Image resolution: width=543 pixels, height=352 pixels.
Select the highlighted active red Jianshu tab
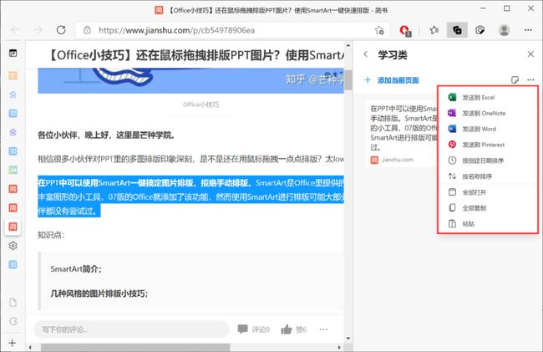click(13, 227)
